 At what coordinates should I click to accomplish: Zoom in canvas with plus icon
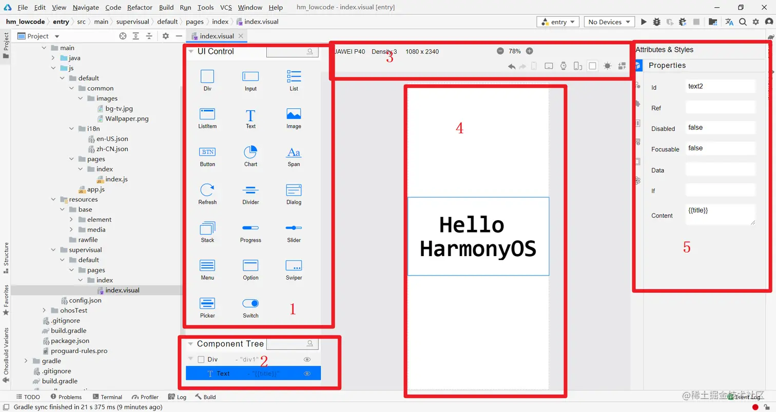[530, 51]
